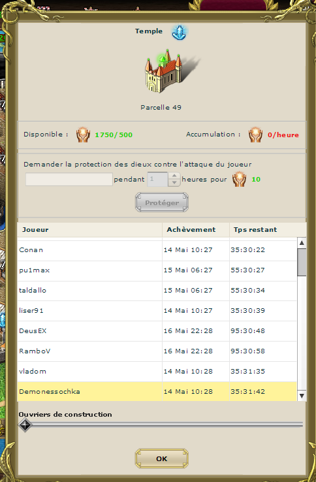The width and height of the screenshot is (316, 482).
Task: Click the praying hands icon next to Accumulation
Action: click(255, 135)
